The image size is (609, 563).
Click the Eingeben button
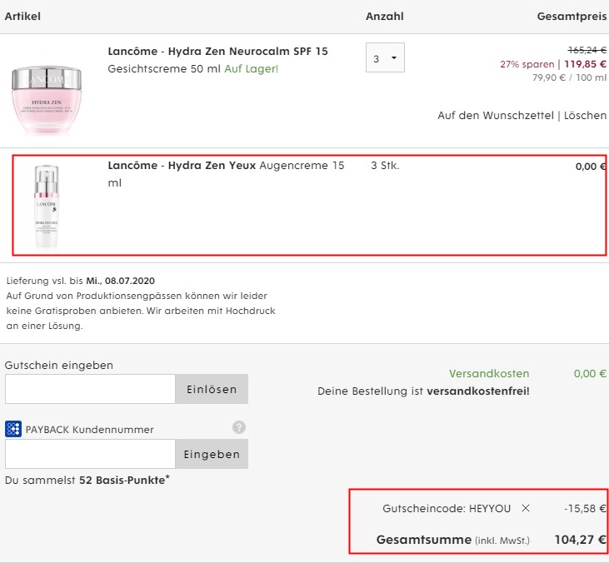click(212, 454)
